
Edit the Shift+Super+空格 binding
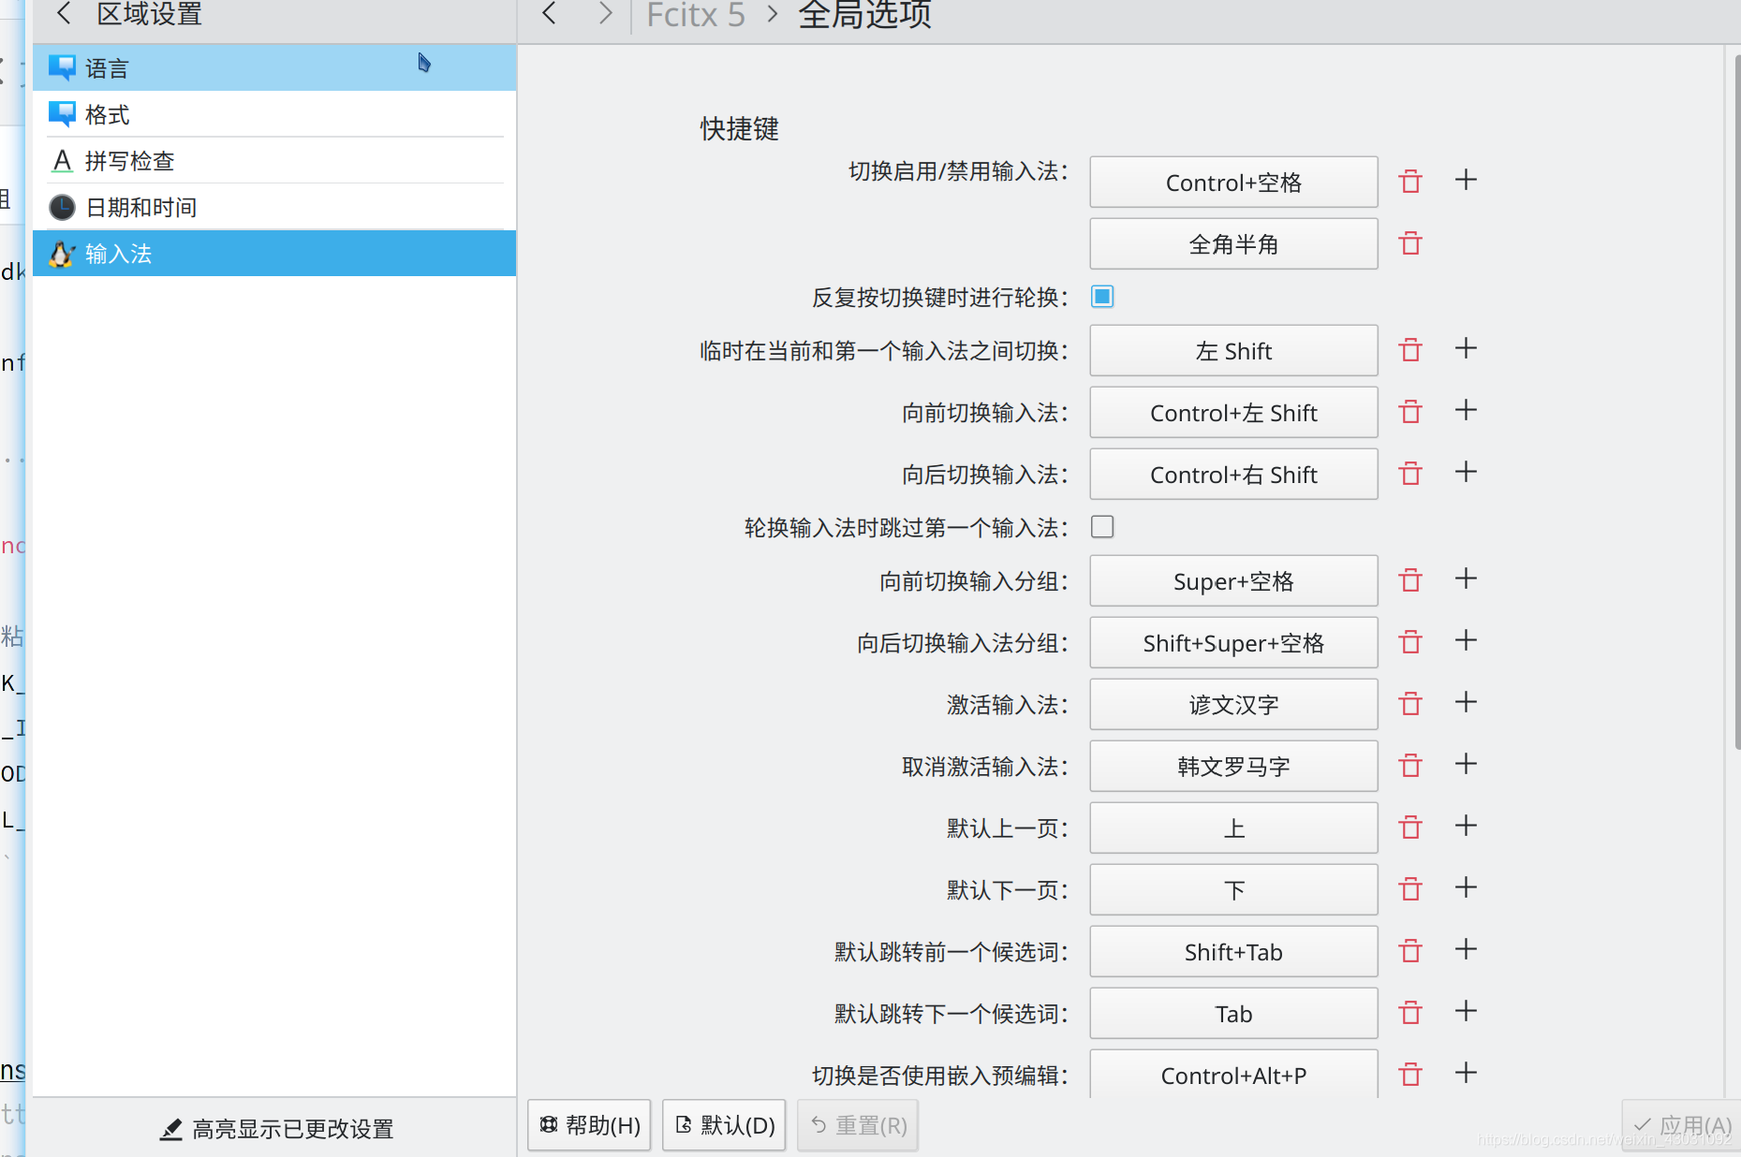click(1233, 642)
